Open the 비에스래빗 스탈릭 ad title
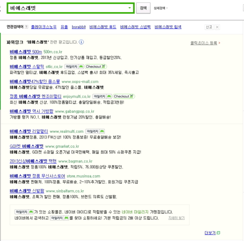 pos(27,67)
